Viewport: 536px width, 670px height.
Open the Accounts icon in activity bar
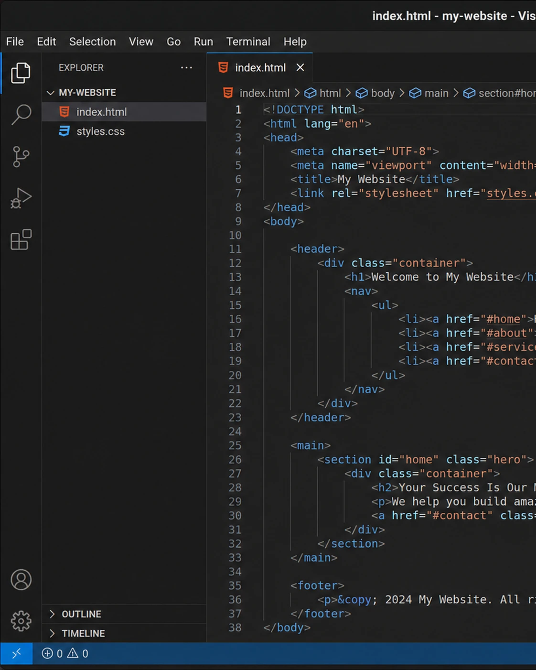click(21, 580)
